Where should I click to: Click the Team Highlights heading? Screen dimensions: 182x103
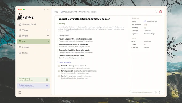65,62
